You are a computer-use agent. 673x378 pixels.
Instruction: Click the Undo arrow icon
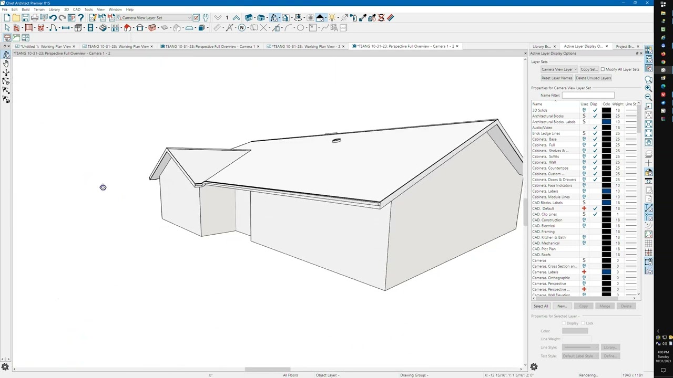coord(53,17)
